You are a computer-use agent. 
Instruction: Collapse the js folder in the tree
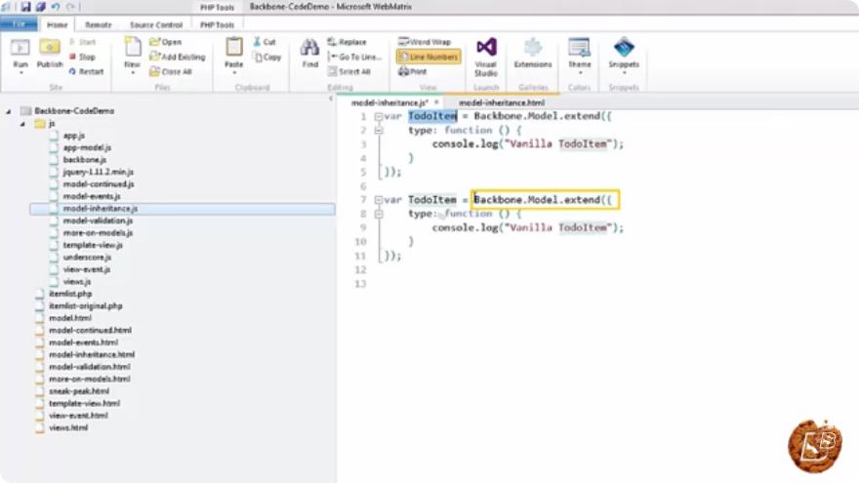coord(22,124)
